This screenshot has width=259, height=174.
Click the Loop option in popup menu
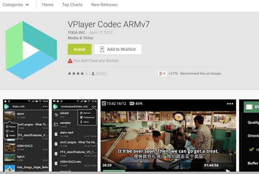coord(10,131)
